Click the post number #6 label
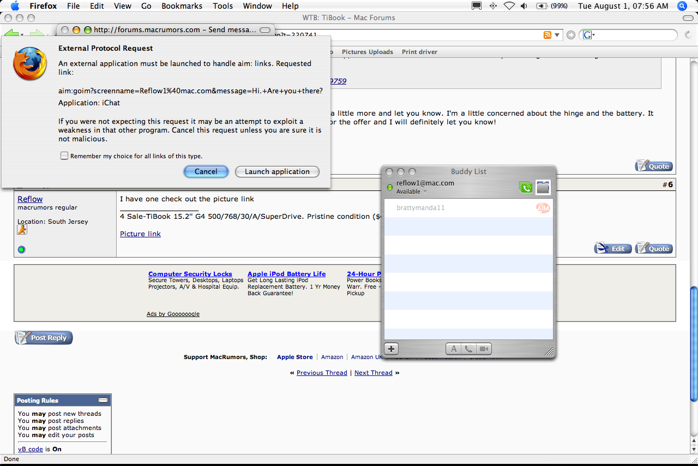This screenshot has height=466, width=698. 667,184
